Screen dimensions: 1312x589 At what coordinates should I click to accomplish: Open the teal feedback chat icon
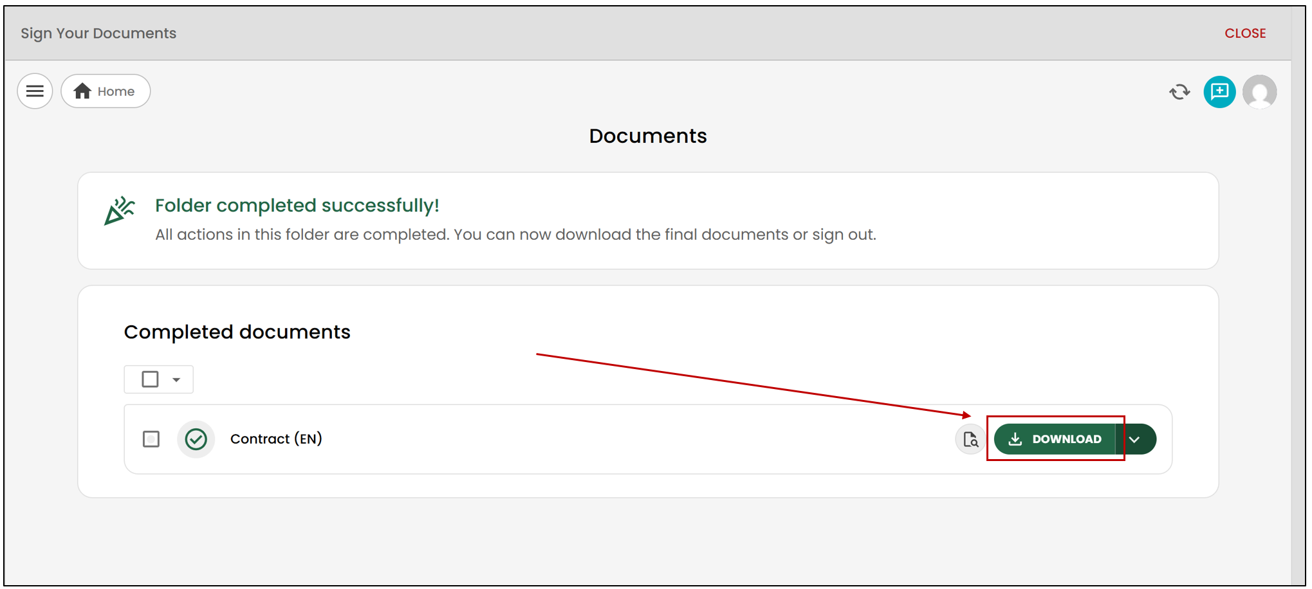click(1219, 92)
